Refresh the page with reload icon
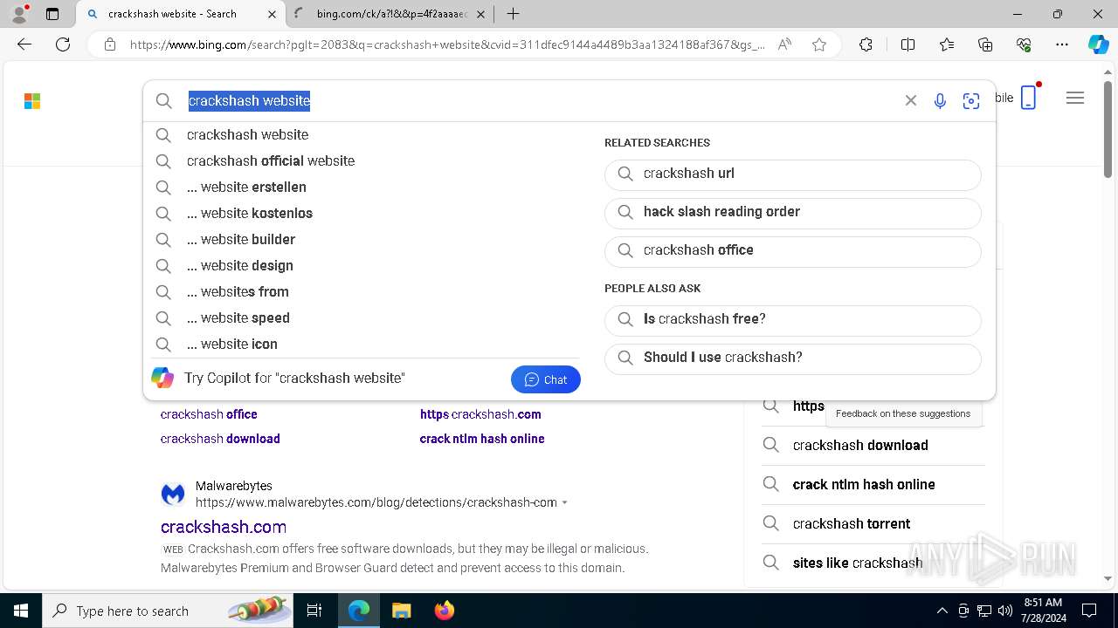 [63, 44]
